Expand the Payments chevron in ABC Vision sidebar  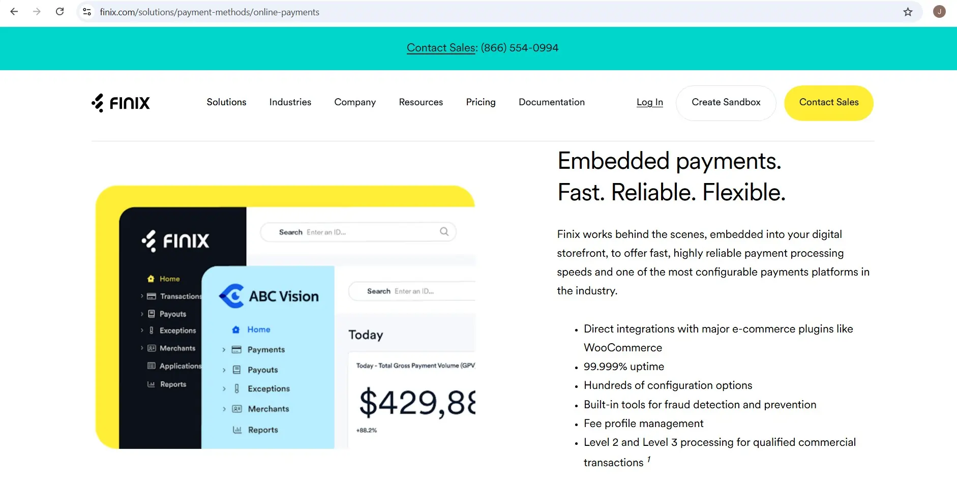(224, 350)
